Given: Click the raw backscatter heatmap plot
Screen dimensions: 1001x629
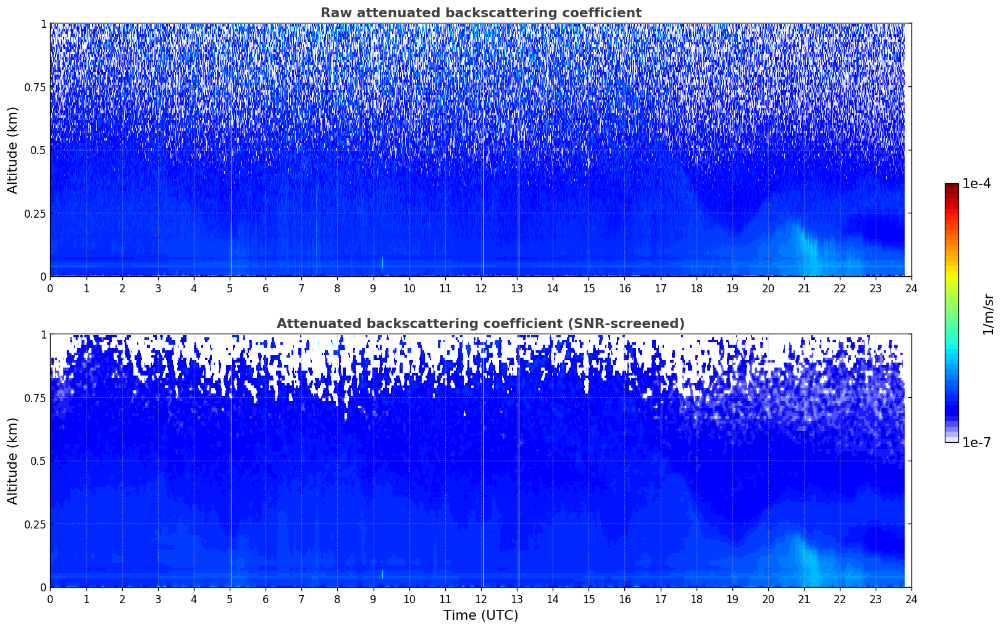Looking at the screenshot, I should point(480,150).
